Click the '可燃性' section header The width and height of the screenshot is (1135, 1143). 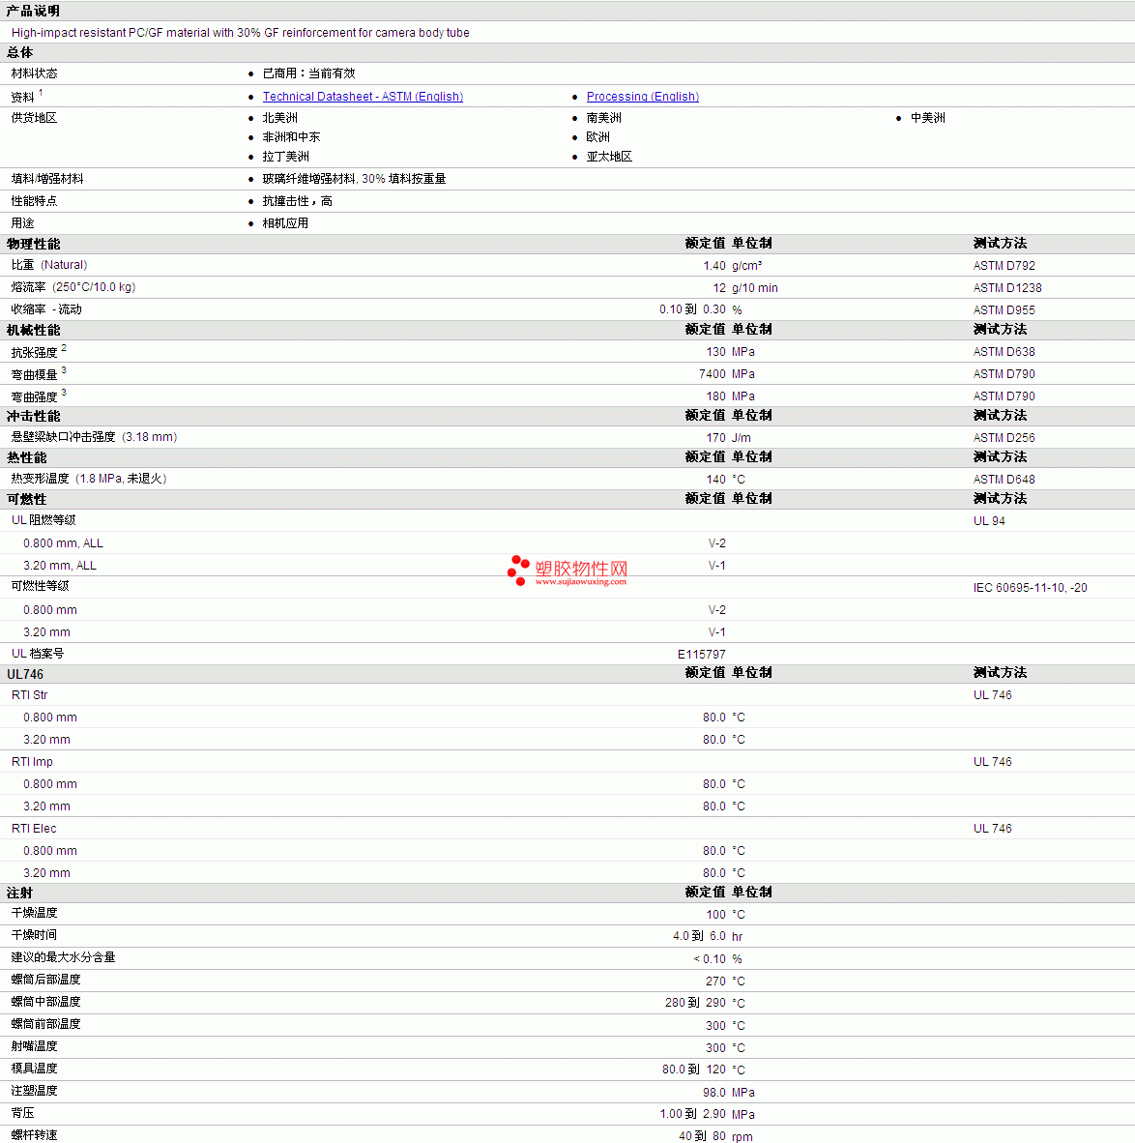(27, 499)
